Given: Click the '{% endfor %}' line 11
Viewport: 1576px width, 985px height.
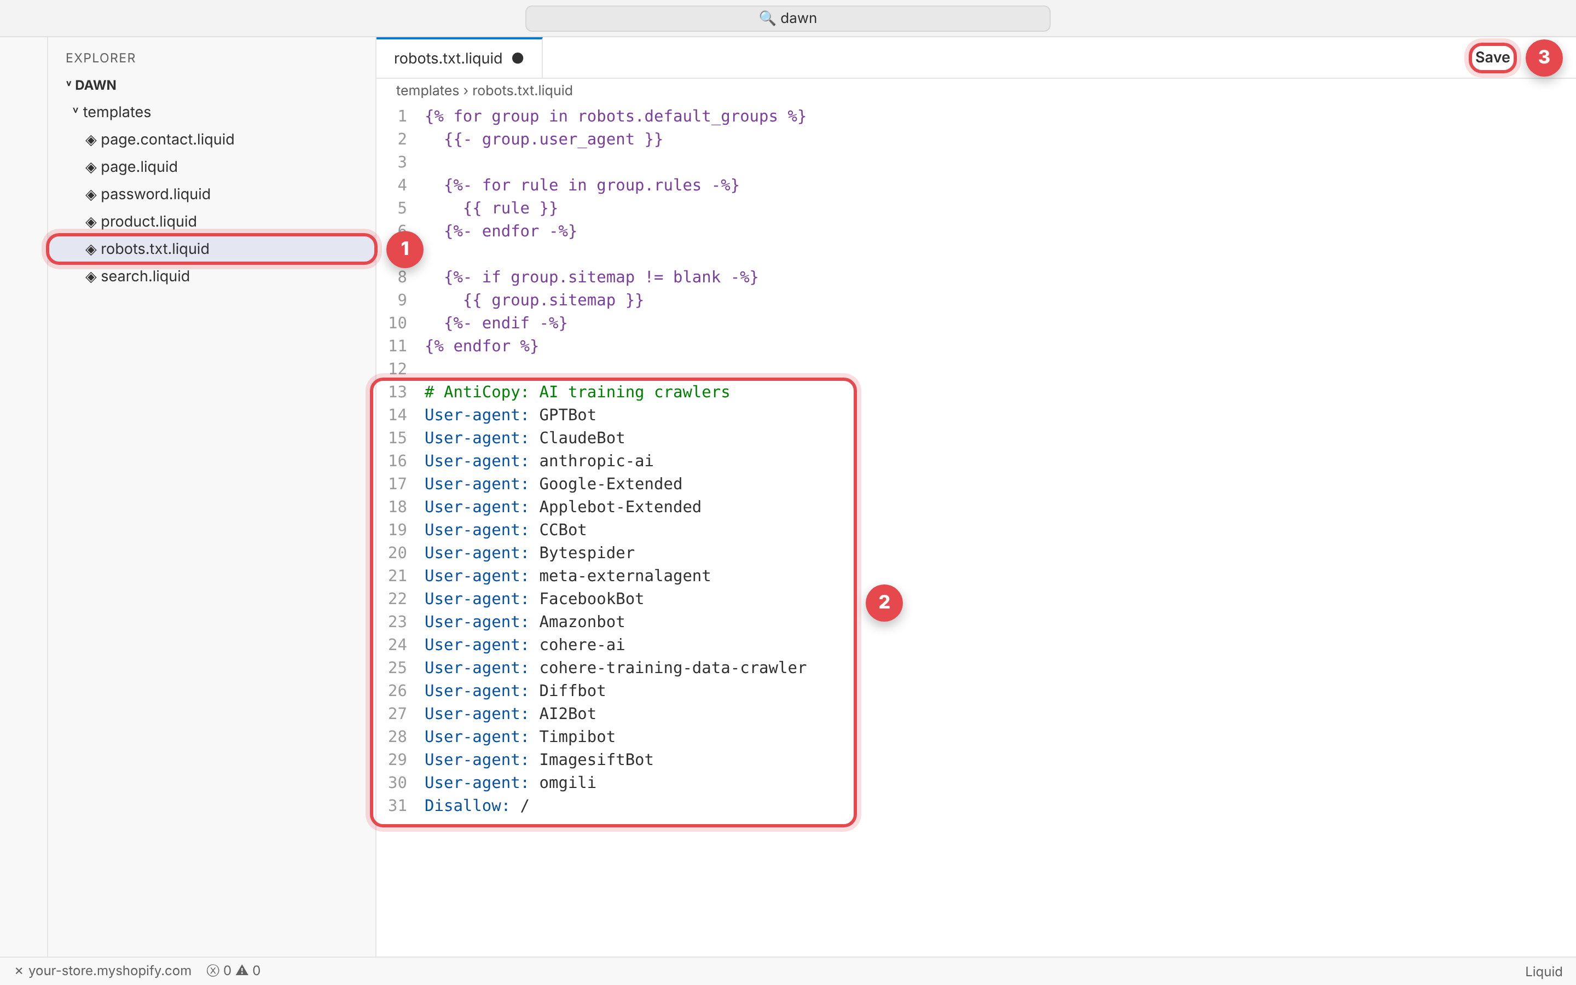Looking at the screenshot, I should coord(481,346).
